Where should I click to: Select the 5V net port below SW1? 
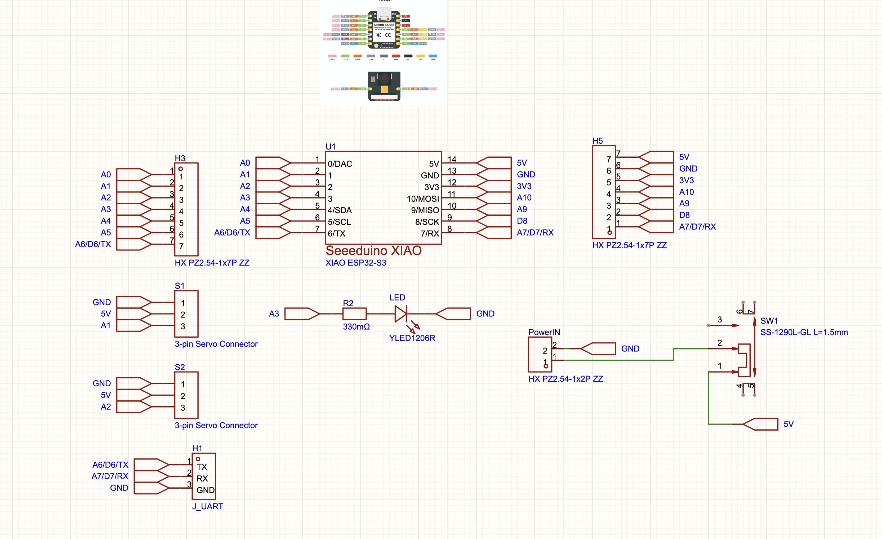pos(760,424)
